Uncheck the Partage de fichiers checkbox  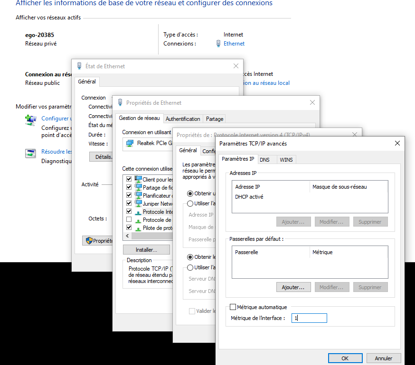pyautogui.click(x=129, y=187)
